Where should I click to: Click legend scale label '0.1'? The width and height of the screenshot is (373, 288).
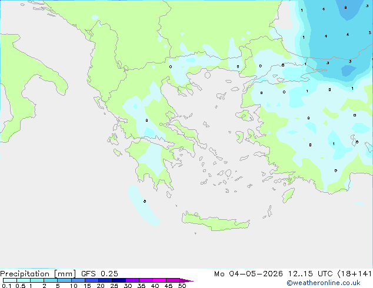pyautogui.click(x=6, y=286)
